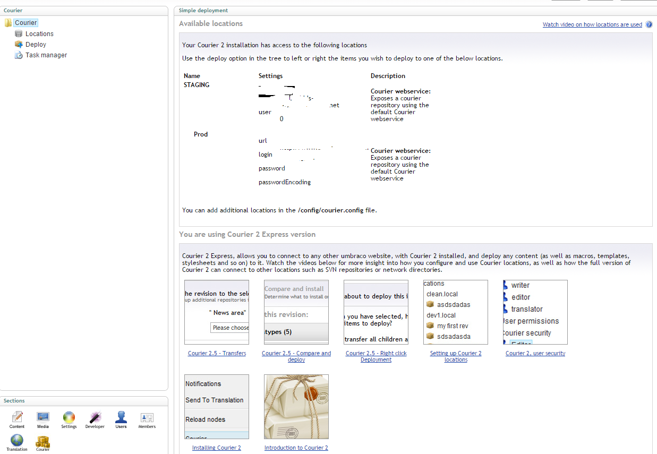Click the Right click Deployment video thumbnail
Screen dimensions: 657x454
click(x=376, y=312)
